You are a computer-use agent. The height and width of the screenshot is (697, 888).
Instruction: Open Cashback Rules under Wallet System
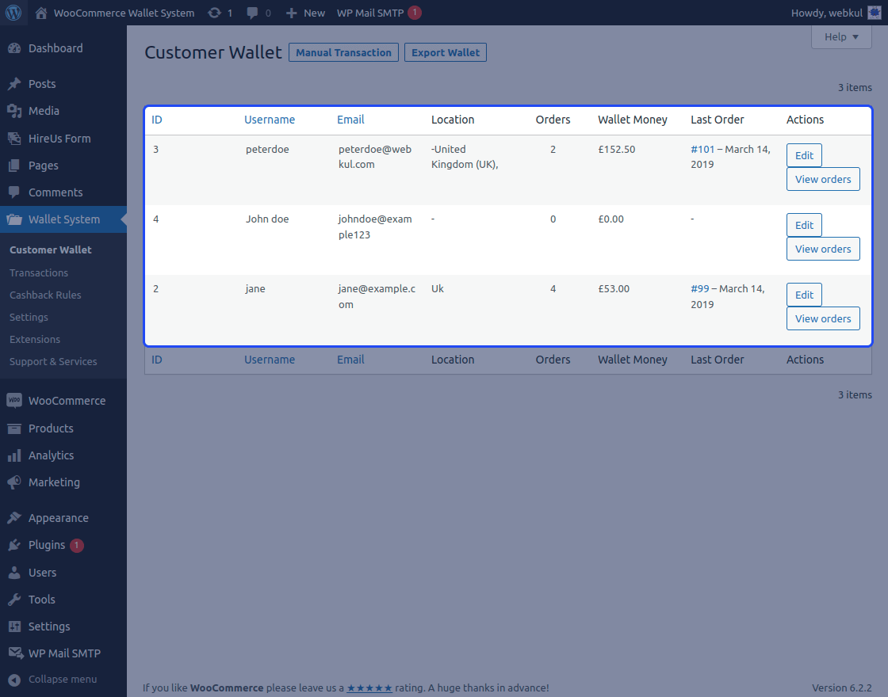tap(45, 295)
